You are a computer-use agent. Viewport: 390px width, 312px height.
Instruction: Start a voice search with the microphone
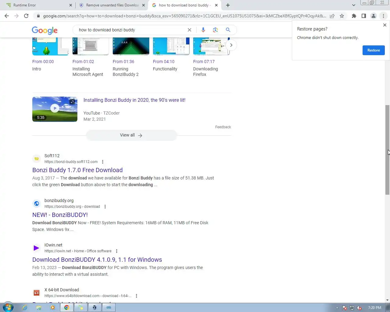(x=203, y=30)
